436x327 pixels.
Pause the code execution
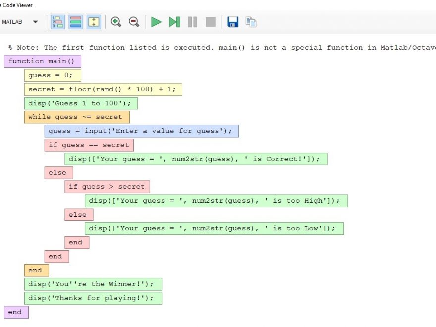tap(192, 22)
